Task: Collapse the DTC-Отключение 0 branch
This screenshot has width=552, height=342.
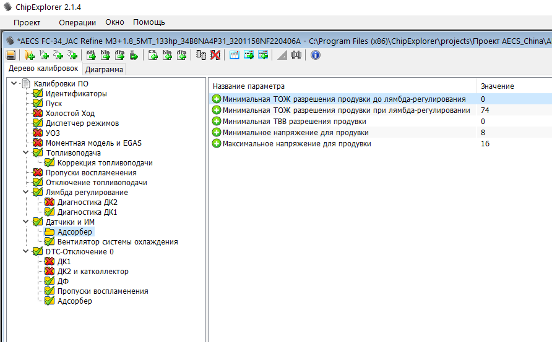Action: [25, 252]
